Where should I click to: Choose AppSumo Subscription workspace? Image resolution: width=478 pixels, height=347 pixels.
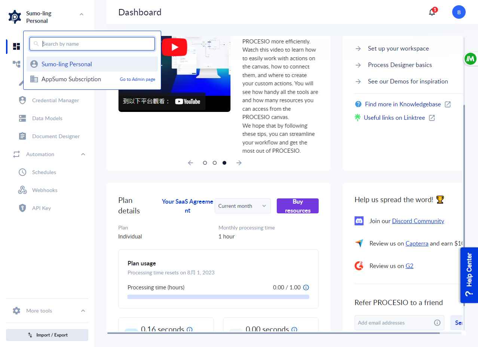click(71, 79)
